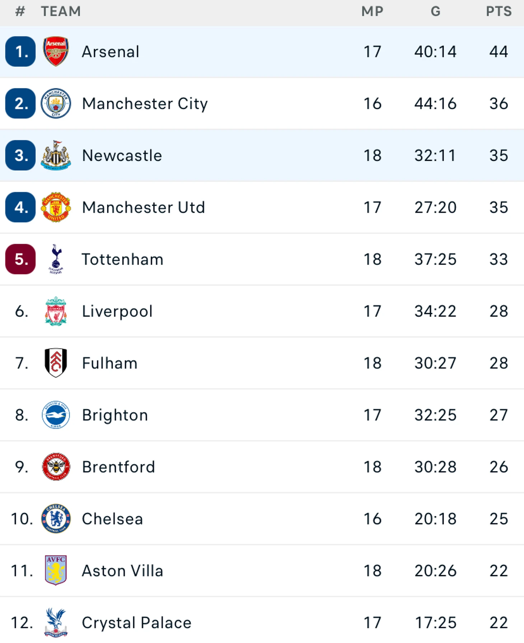524x643 pixels.
Task: Click the Brentford bee crest
Action: pyautogui.click(x=56, y=467)
